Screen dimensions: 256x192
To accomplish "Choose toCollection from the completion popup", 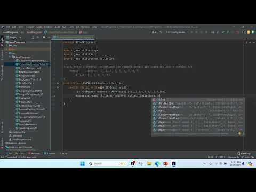I will coord(198,103).
